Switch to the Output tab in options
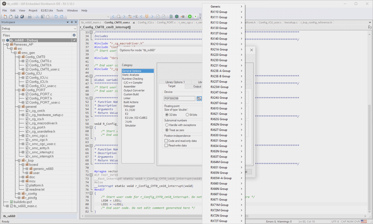Image resolution: width=373 pixels, height=224 pixels. click(x=197, y=86)
